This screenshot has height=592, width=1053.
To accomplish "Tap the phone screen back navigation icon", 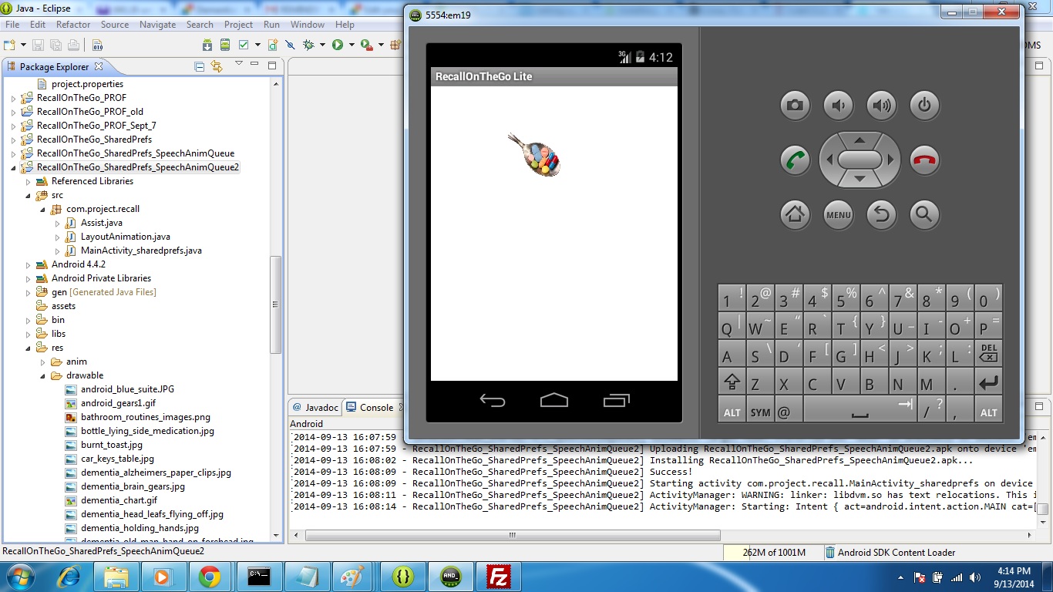I will (x=492, y=400).
